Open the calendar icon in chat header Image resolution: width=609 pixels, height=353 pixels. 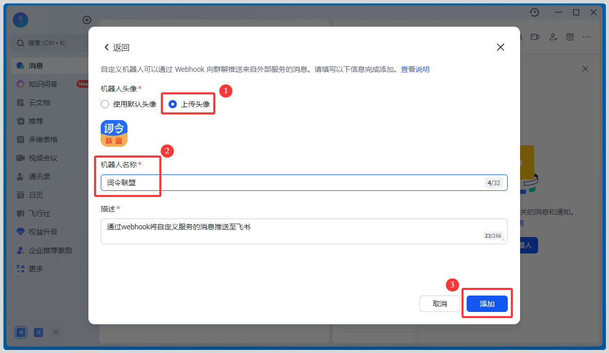click(x=569, y=37)
